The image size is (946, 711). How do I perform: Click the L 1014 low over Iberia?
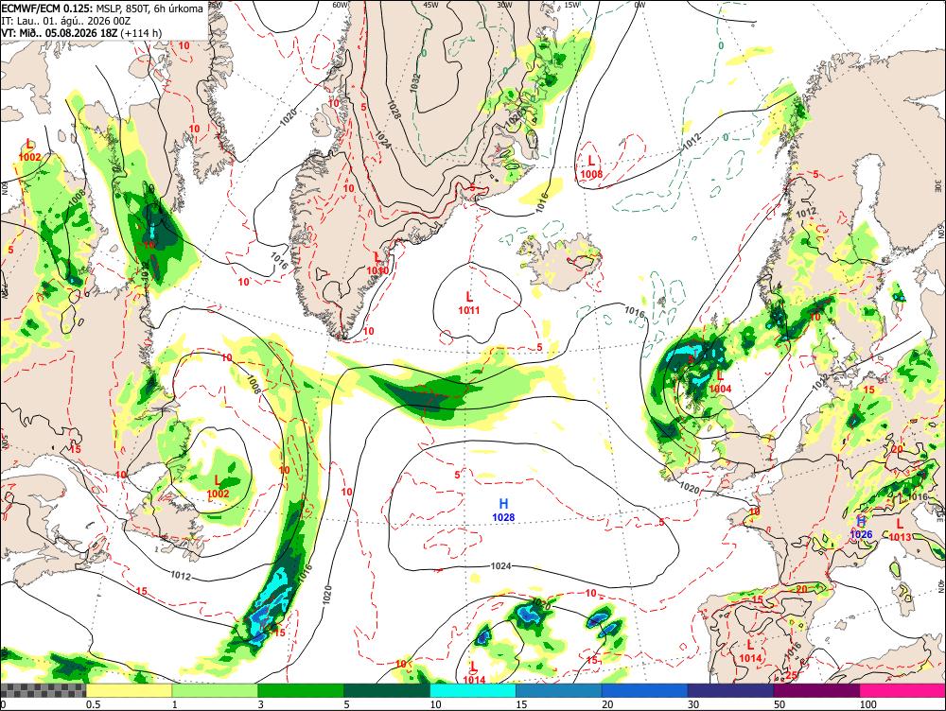click(750, 651)
